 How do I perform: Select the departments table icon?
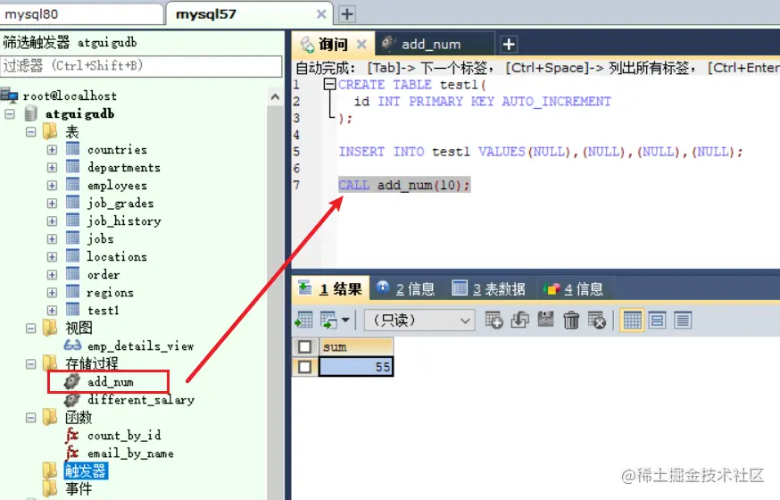73,167
